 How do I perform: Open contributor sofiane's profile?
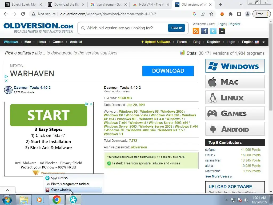tap(210, 149)
